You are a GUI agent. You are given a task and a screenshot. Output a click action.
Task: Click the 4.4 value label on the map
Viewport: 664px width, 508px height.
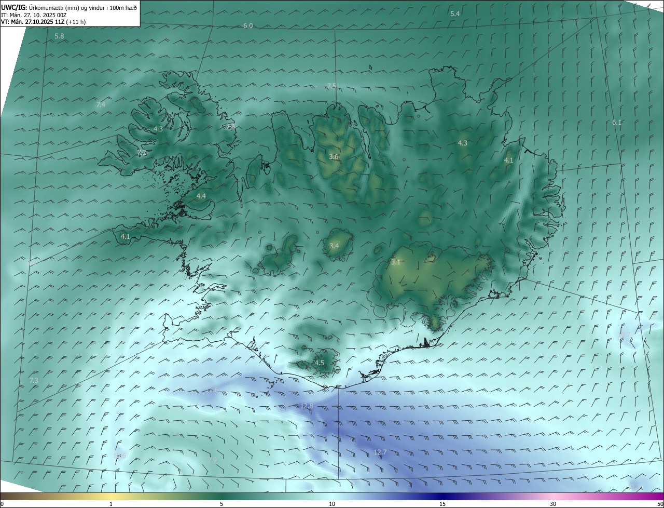[x=201, y=196]
